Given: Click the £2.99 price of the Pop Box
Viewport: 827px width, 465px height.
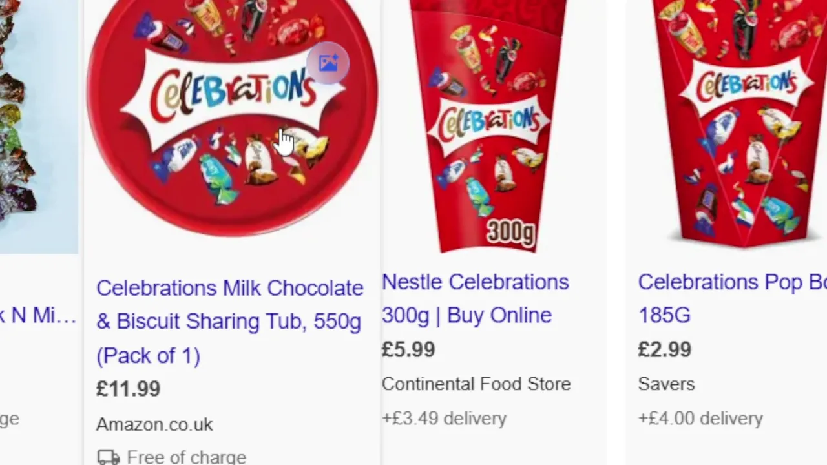Looking at the screenshot, I should coord(664,349).
